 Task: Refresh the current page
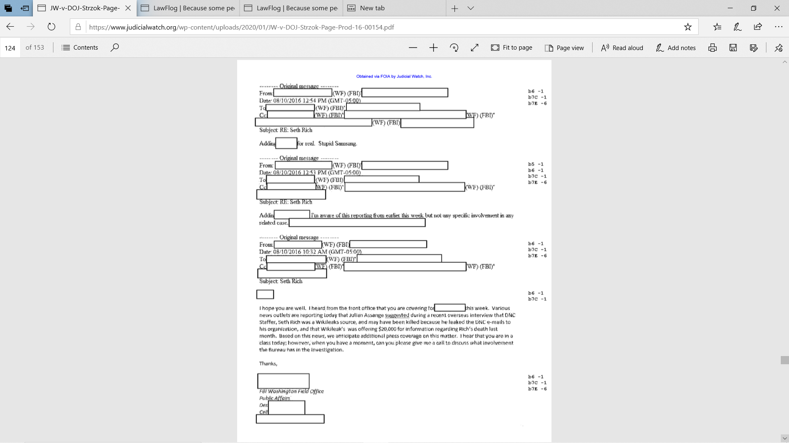click(x=51, y=27)
